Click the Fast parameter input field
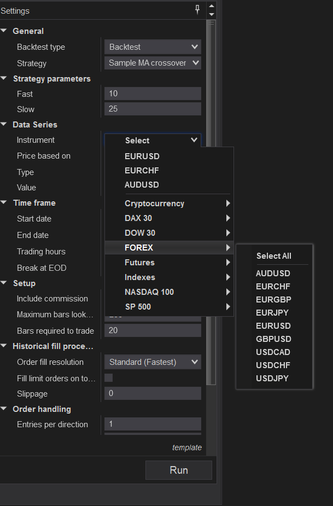Viewport: 333px width, 506px height. point(153,94)
